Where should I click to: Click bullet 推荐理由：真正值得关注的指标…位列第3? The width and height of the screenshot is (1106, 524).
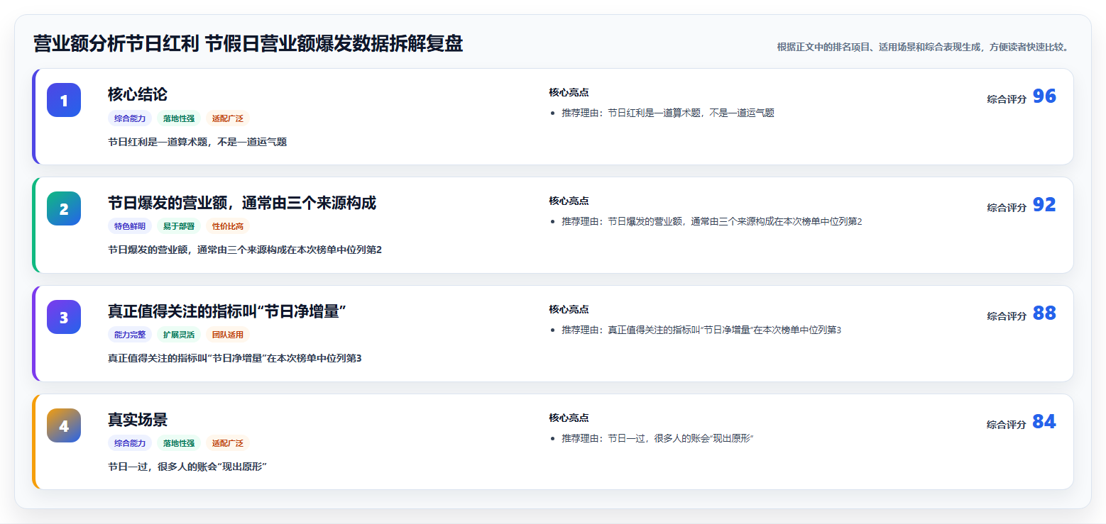701,330
